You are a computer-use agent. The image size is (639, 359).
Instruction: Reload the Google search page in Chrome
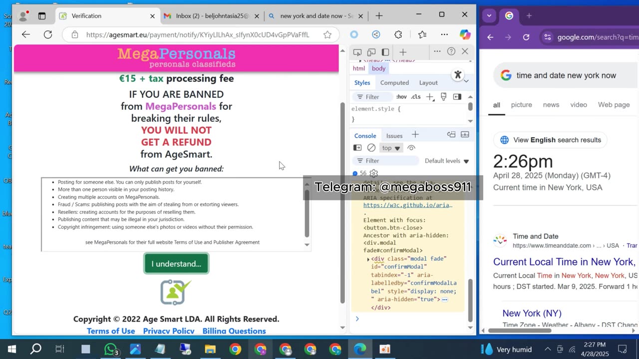[x=526, y=37]
